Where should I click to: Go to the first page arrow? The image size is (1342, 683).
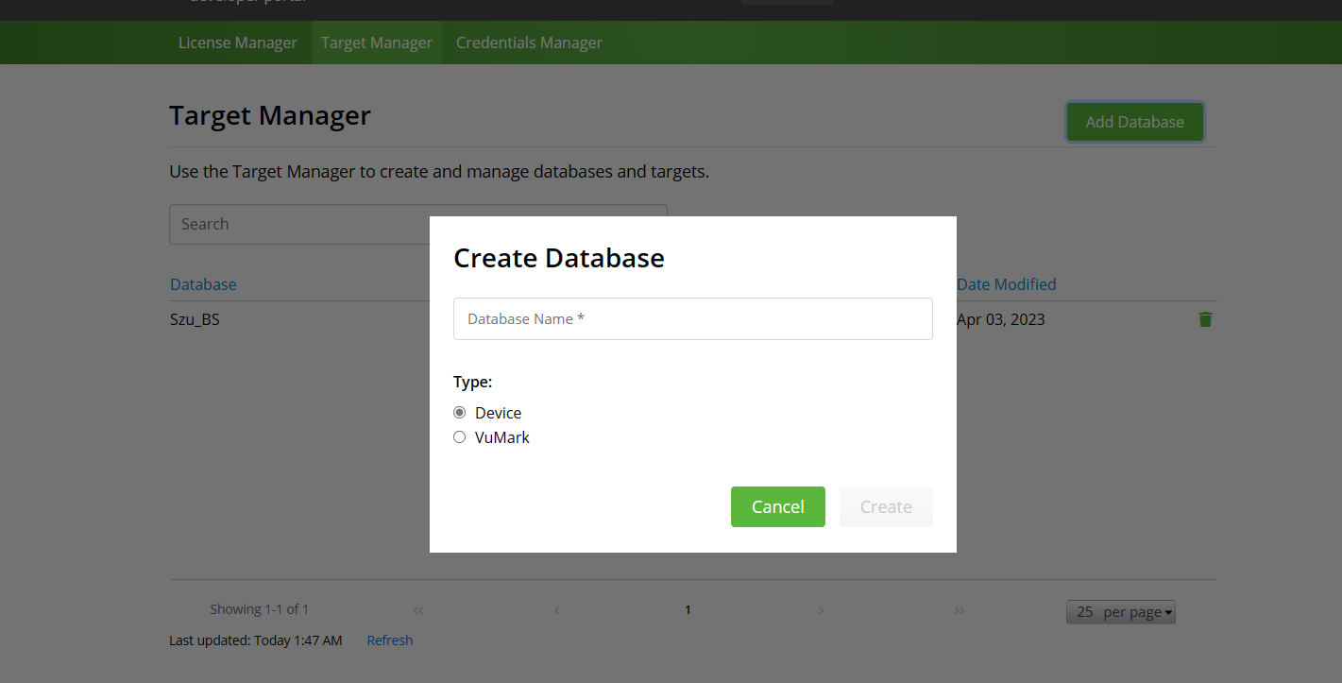(419, 610)
